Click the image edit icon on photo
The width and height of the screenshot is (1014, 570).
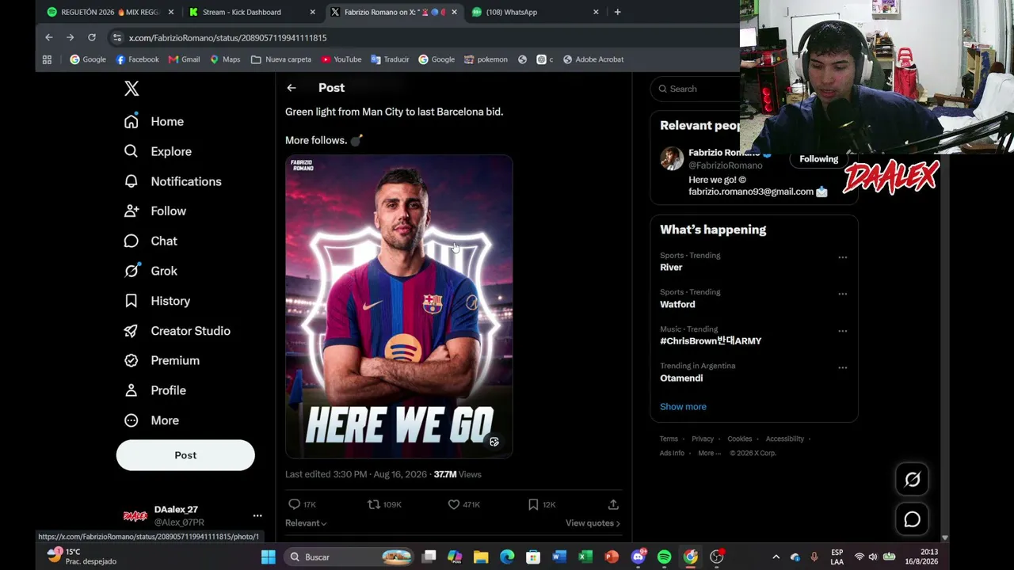pos(494,442)
